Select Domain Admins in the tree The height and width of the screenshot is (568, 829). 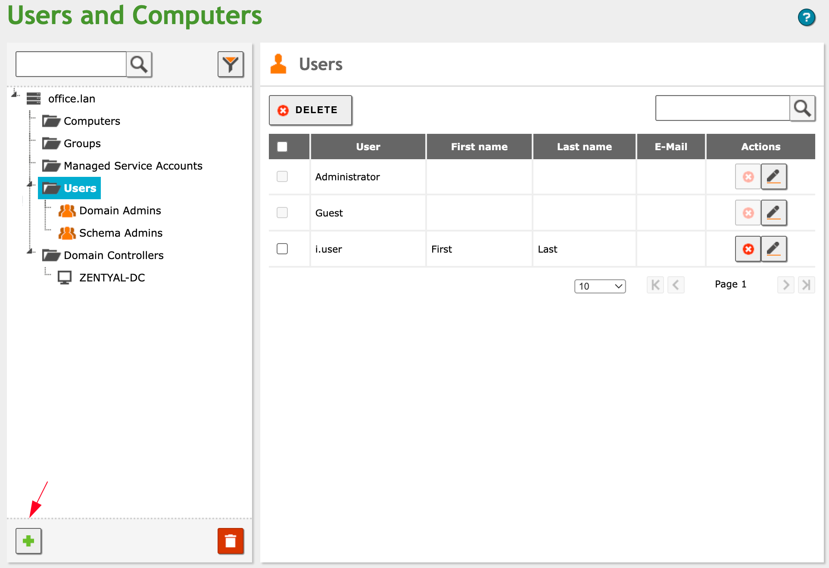(x=120, y=210)
